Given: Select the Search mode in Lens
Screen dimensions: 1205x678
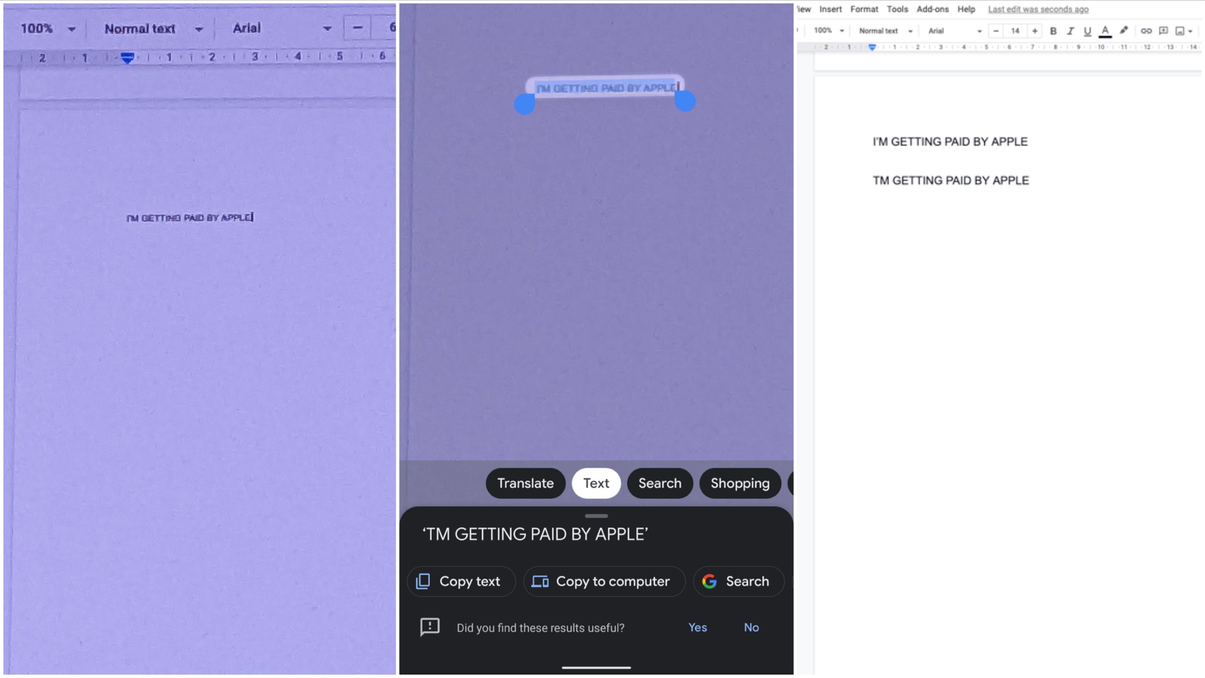Looking at the screenshot, I should point(660,483).
